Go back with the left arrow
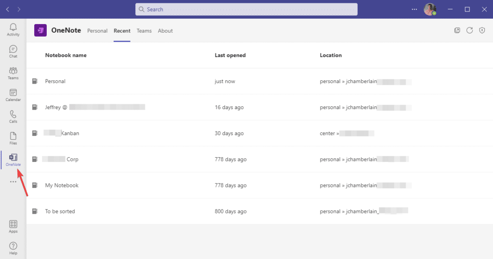The image size is (493, 259). pos(8,10)
